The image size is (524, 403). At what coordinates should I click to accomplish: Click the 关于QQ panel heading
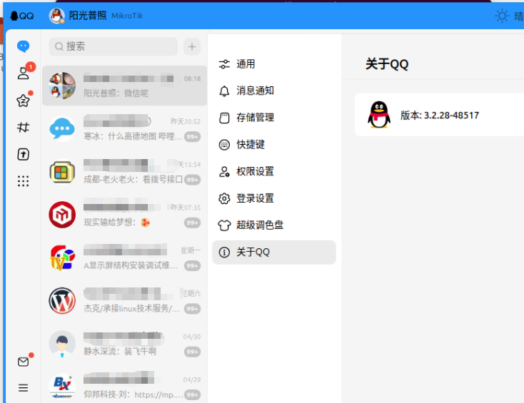(x=387, y=63)
